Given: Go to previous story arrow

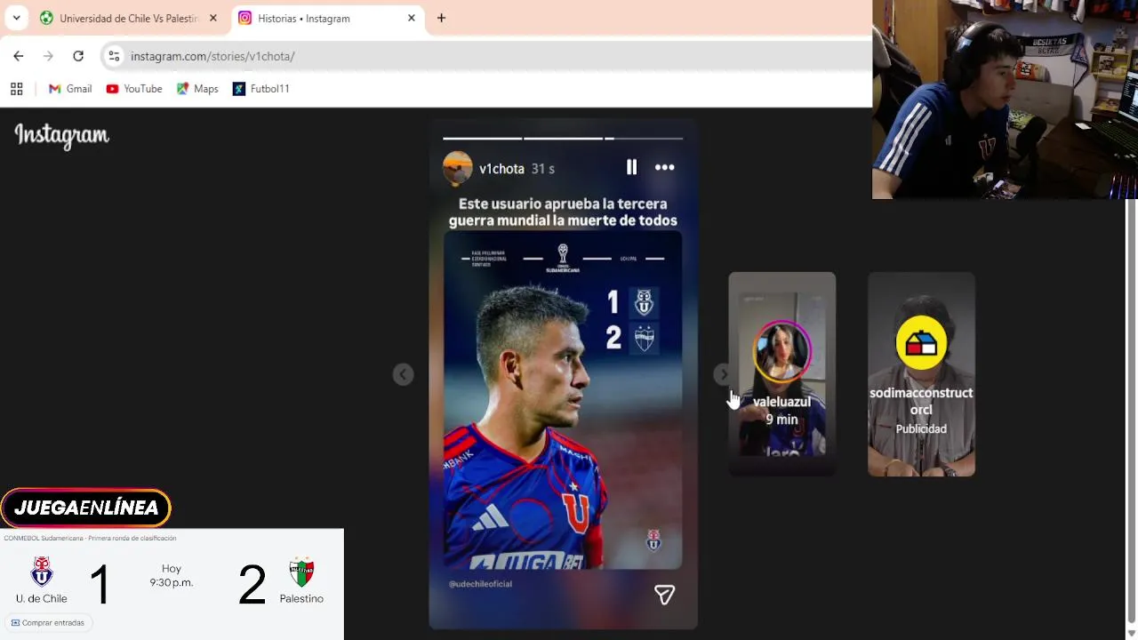Looking at the screenshot, I should (403, 374).
